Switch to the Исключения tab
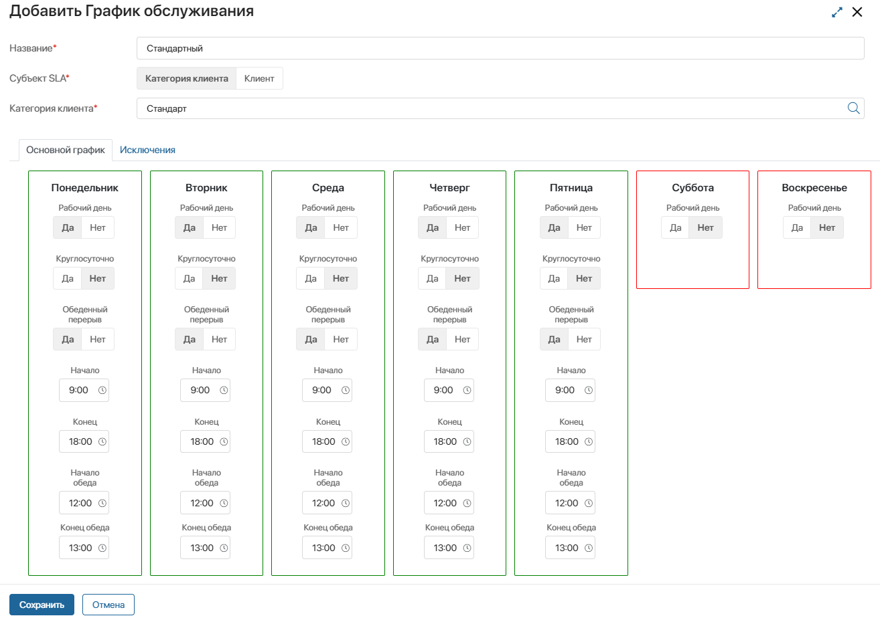Image resolution: width=880 pixels, height=622 pixels. point(147,150)
